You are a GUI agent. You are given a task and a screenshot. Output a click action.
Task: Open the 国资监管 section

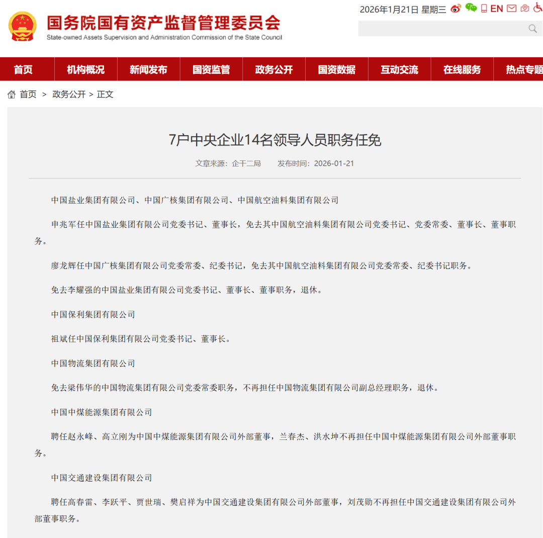coord(211,69)
